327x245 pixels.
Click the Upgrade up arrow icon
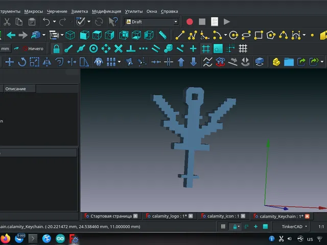click(181, 62)
